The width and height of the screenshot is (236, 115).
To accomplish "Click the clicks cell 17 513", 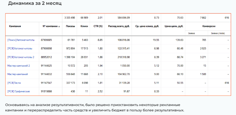I will coord(84,49).
